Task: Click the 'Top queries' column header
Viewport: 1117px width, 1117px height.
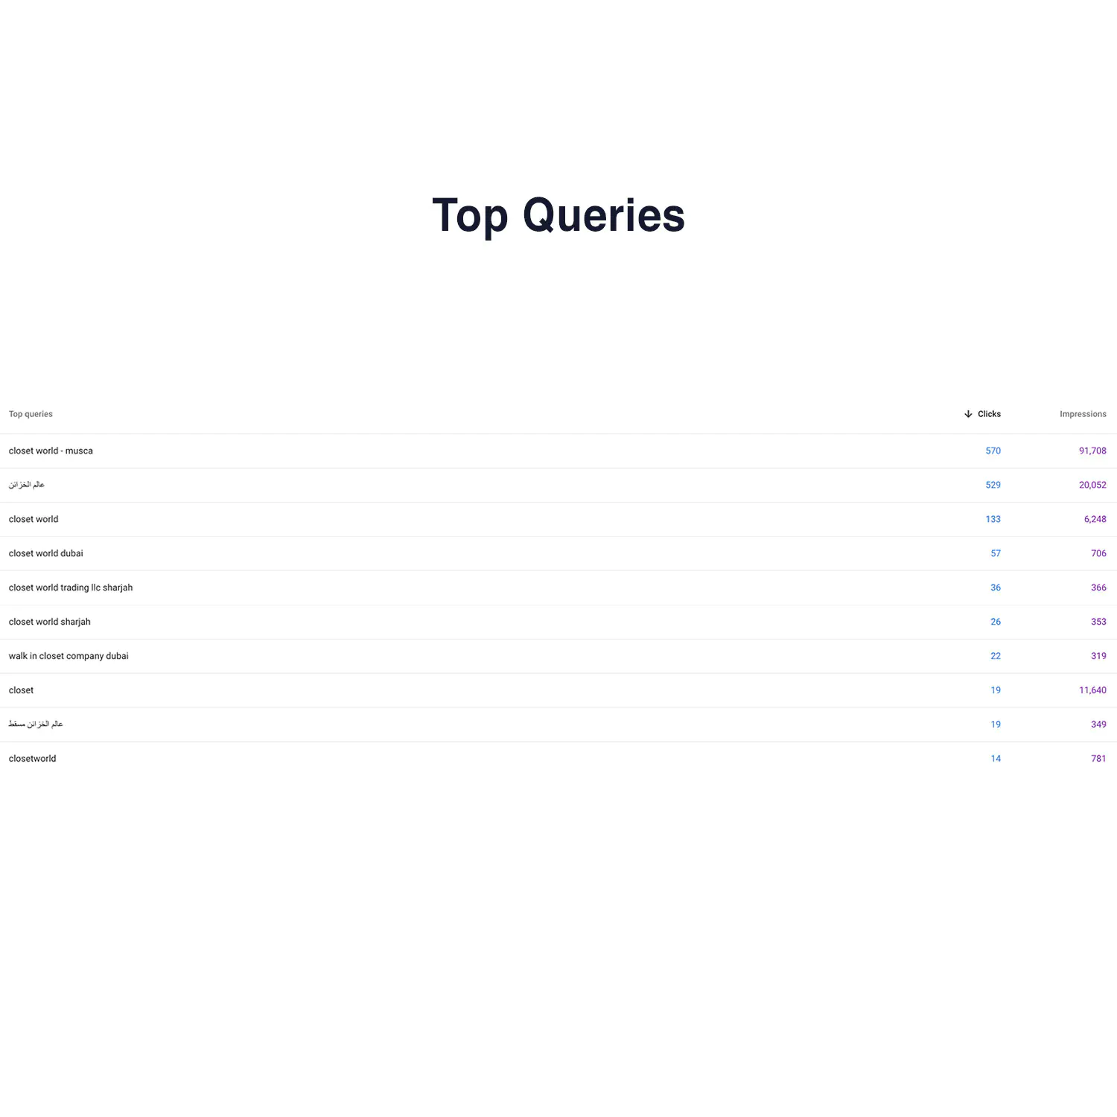Action: pos(31,414)
